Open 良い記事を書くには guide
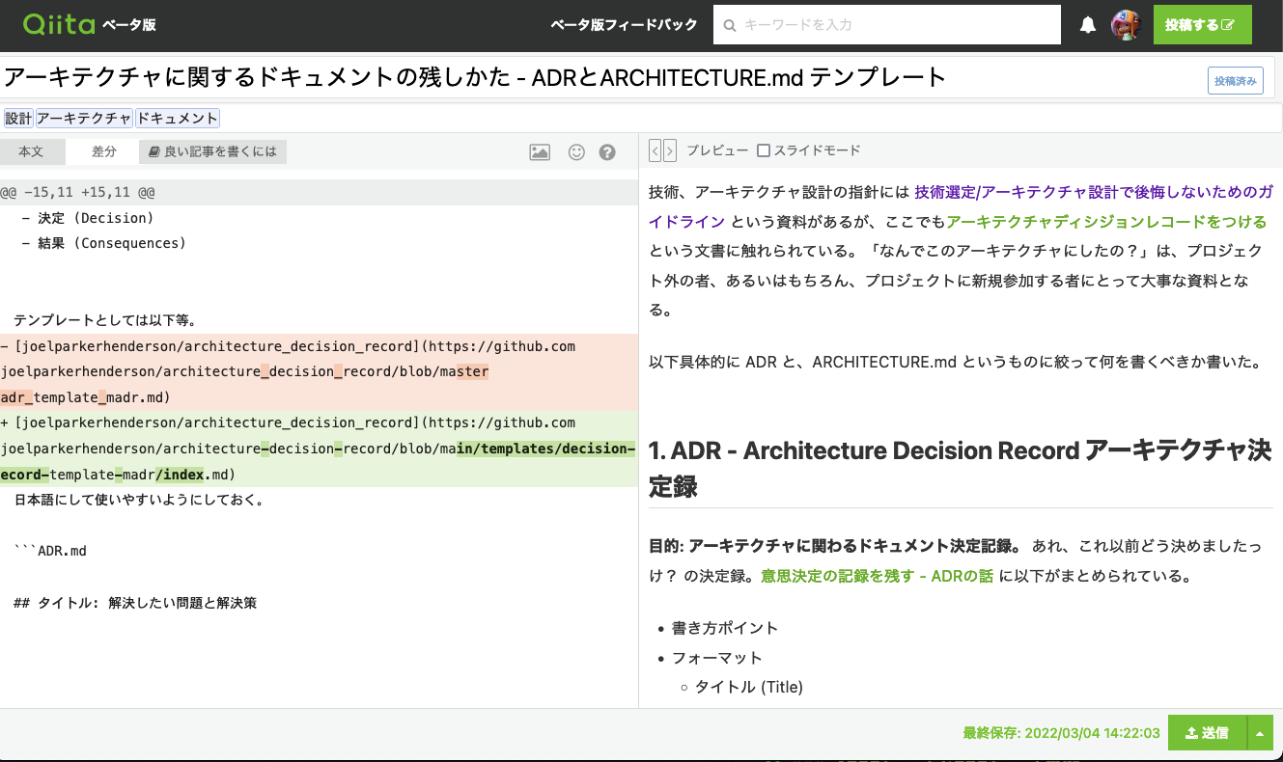 click(213, 151)
